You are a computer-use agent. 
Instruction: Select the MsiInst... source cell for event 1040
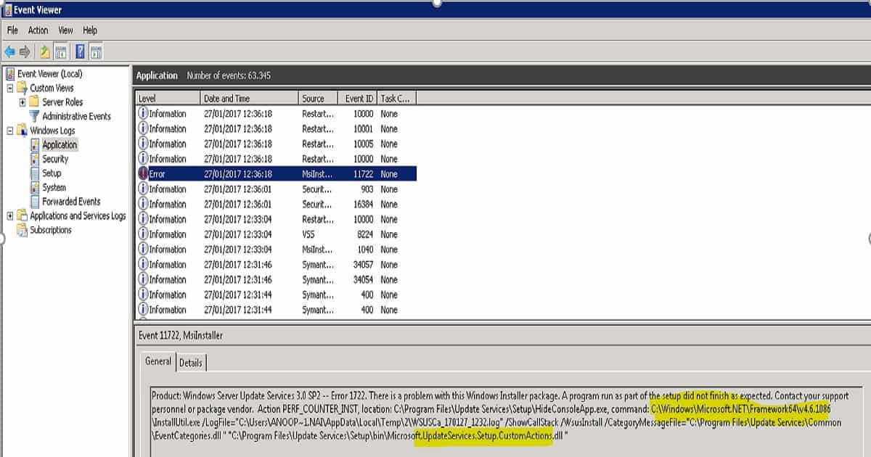tap(318, 250)
